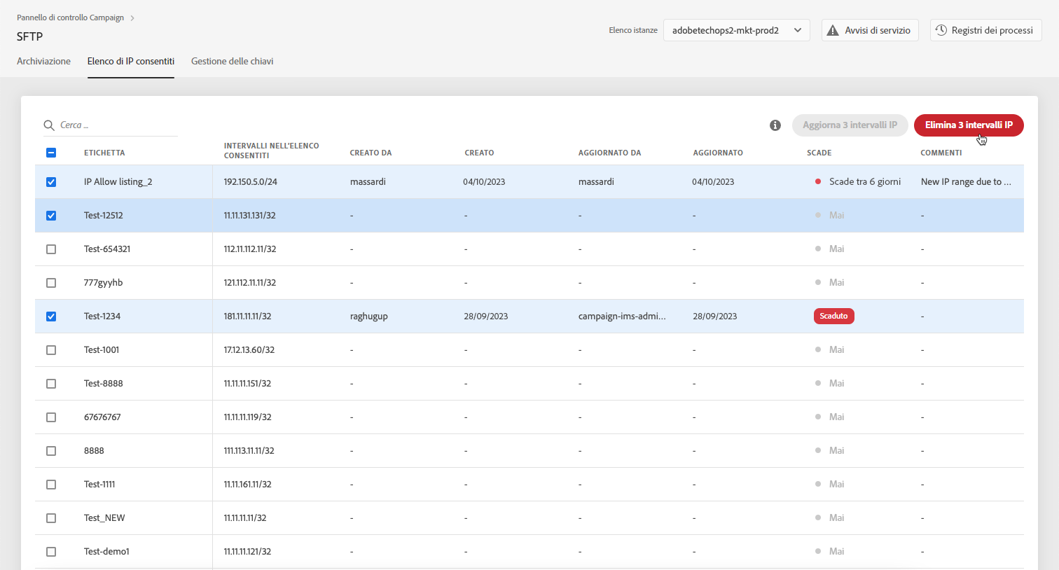
Task: Select the Test-654321 row checkbox
Action: 51,249
